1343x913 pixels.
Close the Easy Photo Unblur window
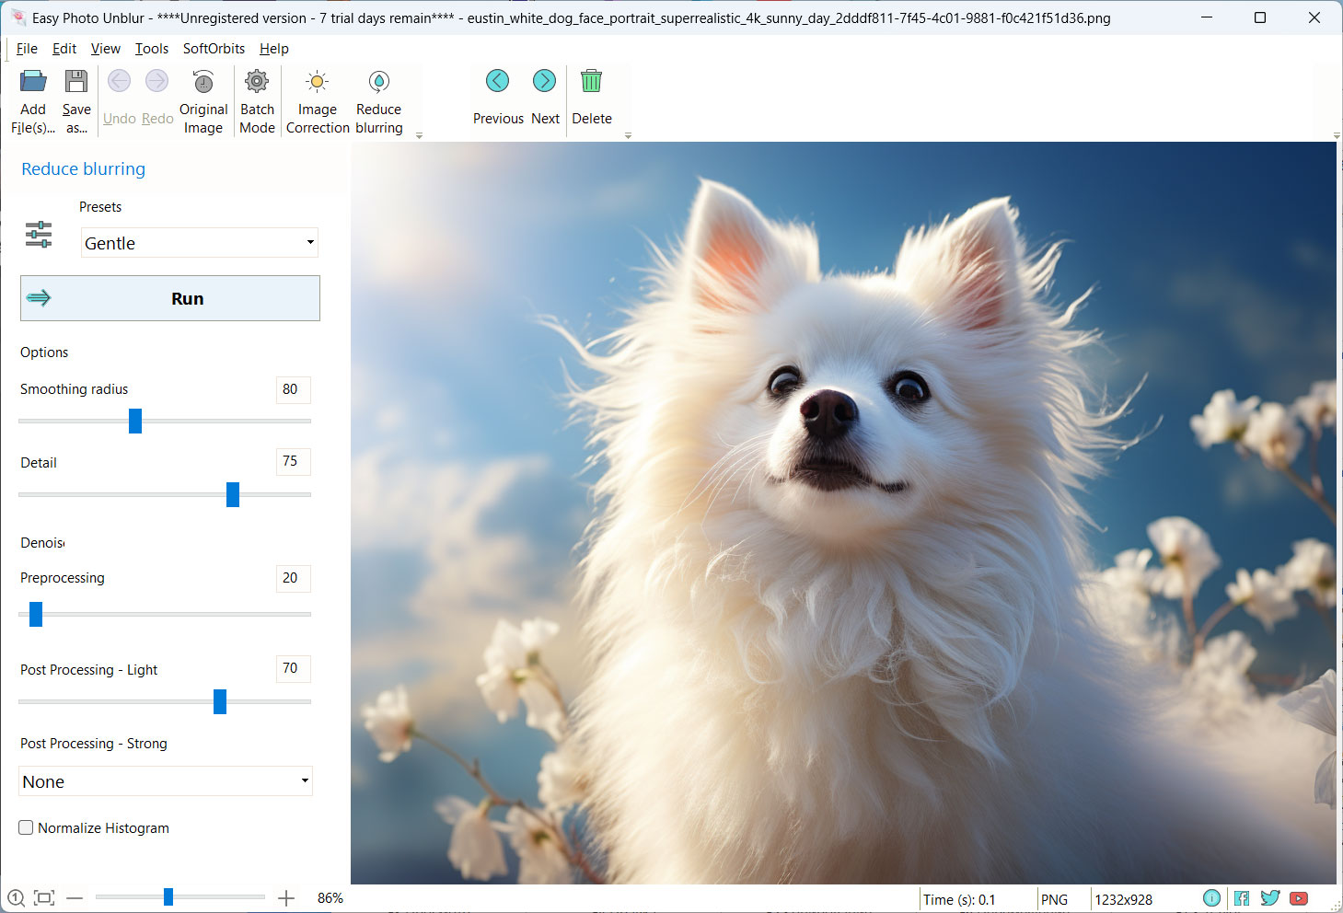click(x=1314, y=17)
